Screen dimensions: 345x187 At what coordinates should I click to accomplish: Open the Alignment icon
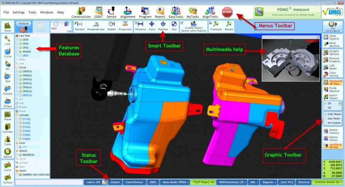point(128,12)
